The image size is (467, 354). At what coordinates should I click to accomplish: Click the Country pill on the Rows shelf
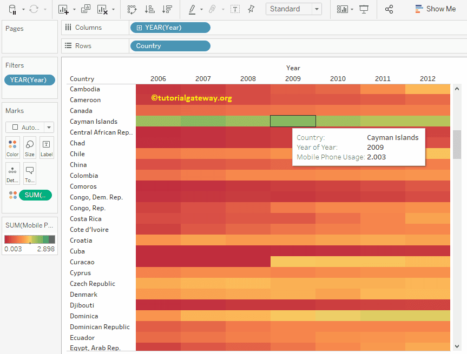click(170, 46)
